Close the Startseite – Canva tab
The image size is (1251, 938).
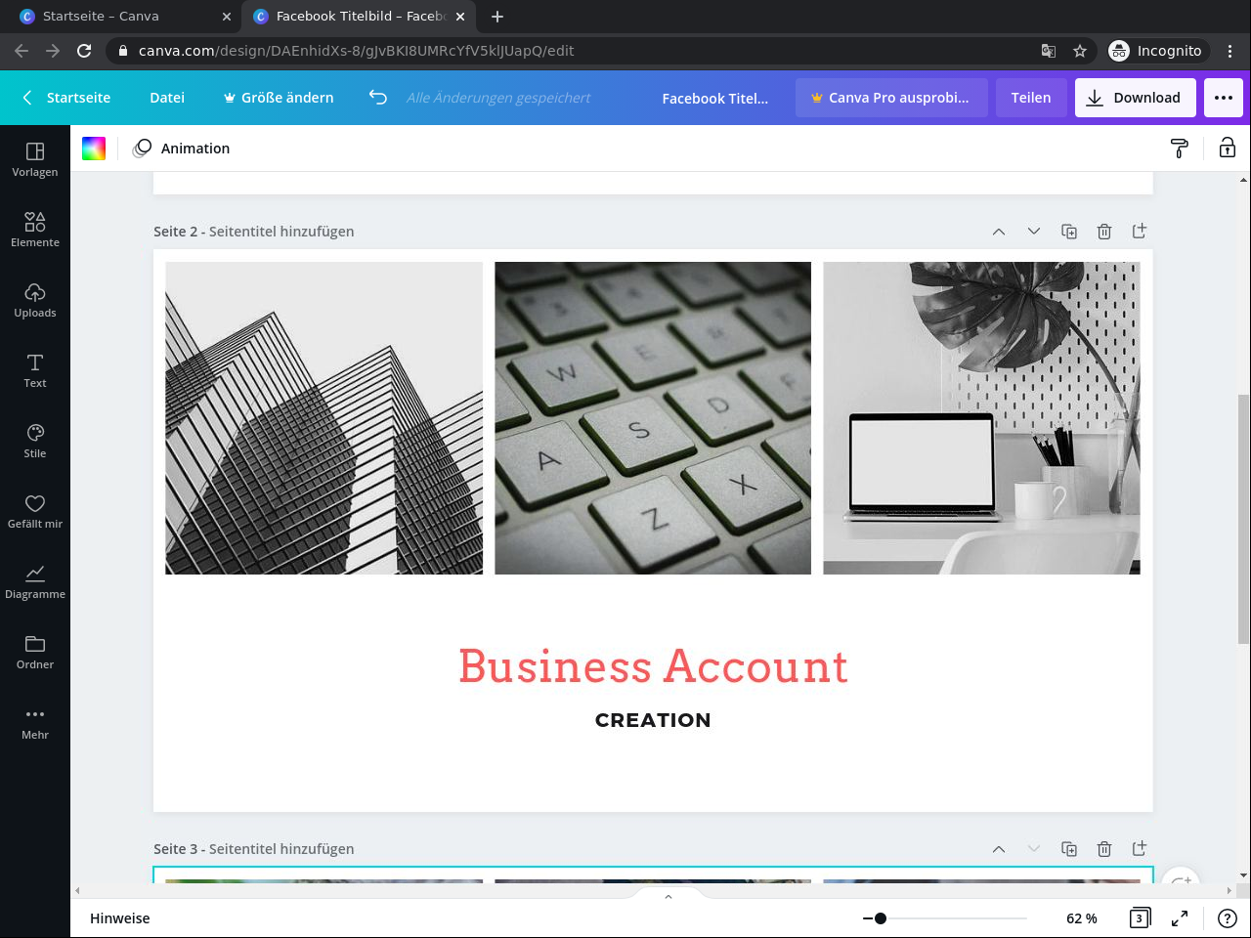click(227, 17)
